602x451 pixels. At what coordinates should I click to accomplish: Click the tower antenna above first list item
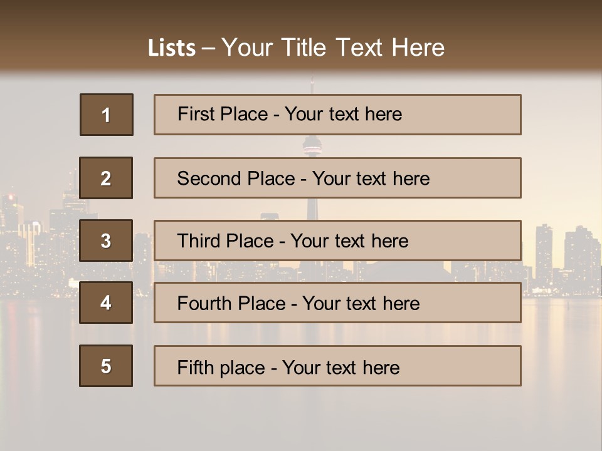312,85
